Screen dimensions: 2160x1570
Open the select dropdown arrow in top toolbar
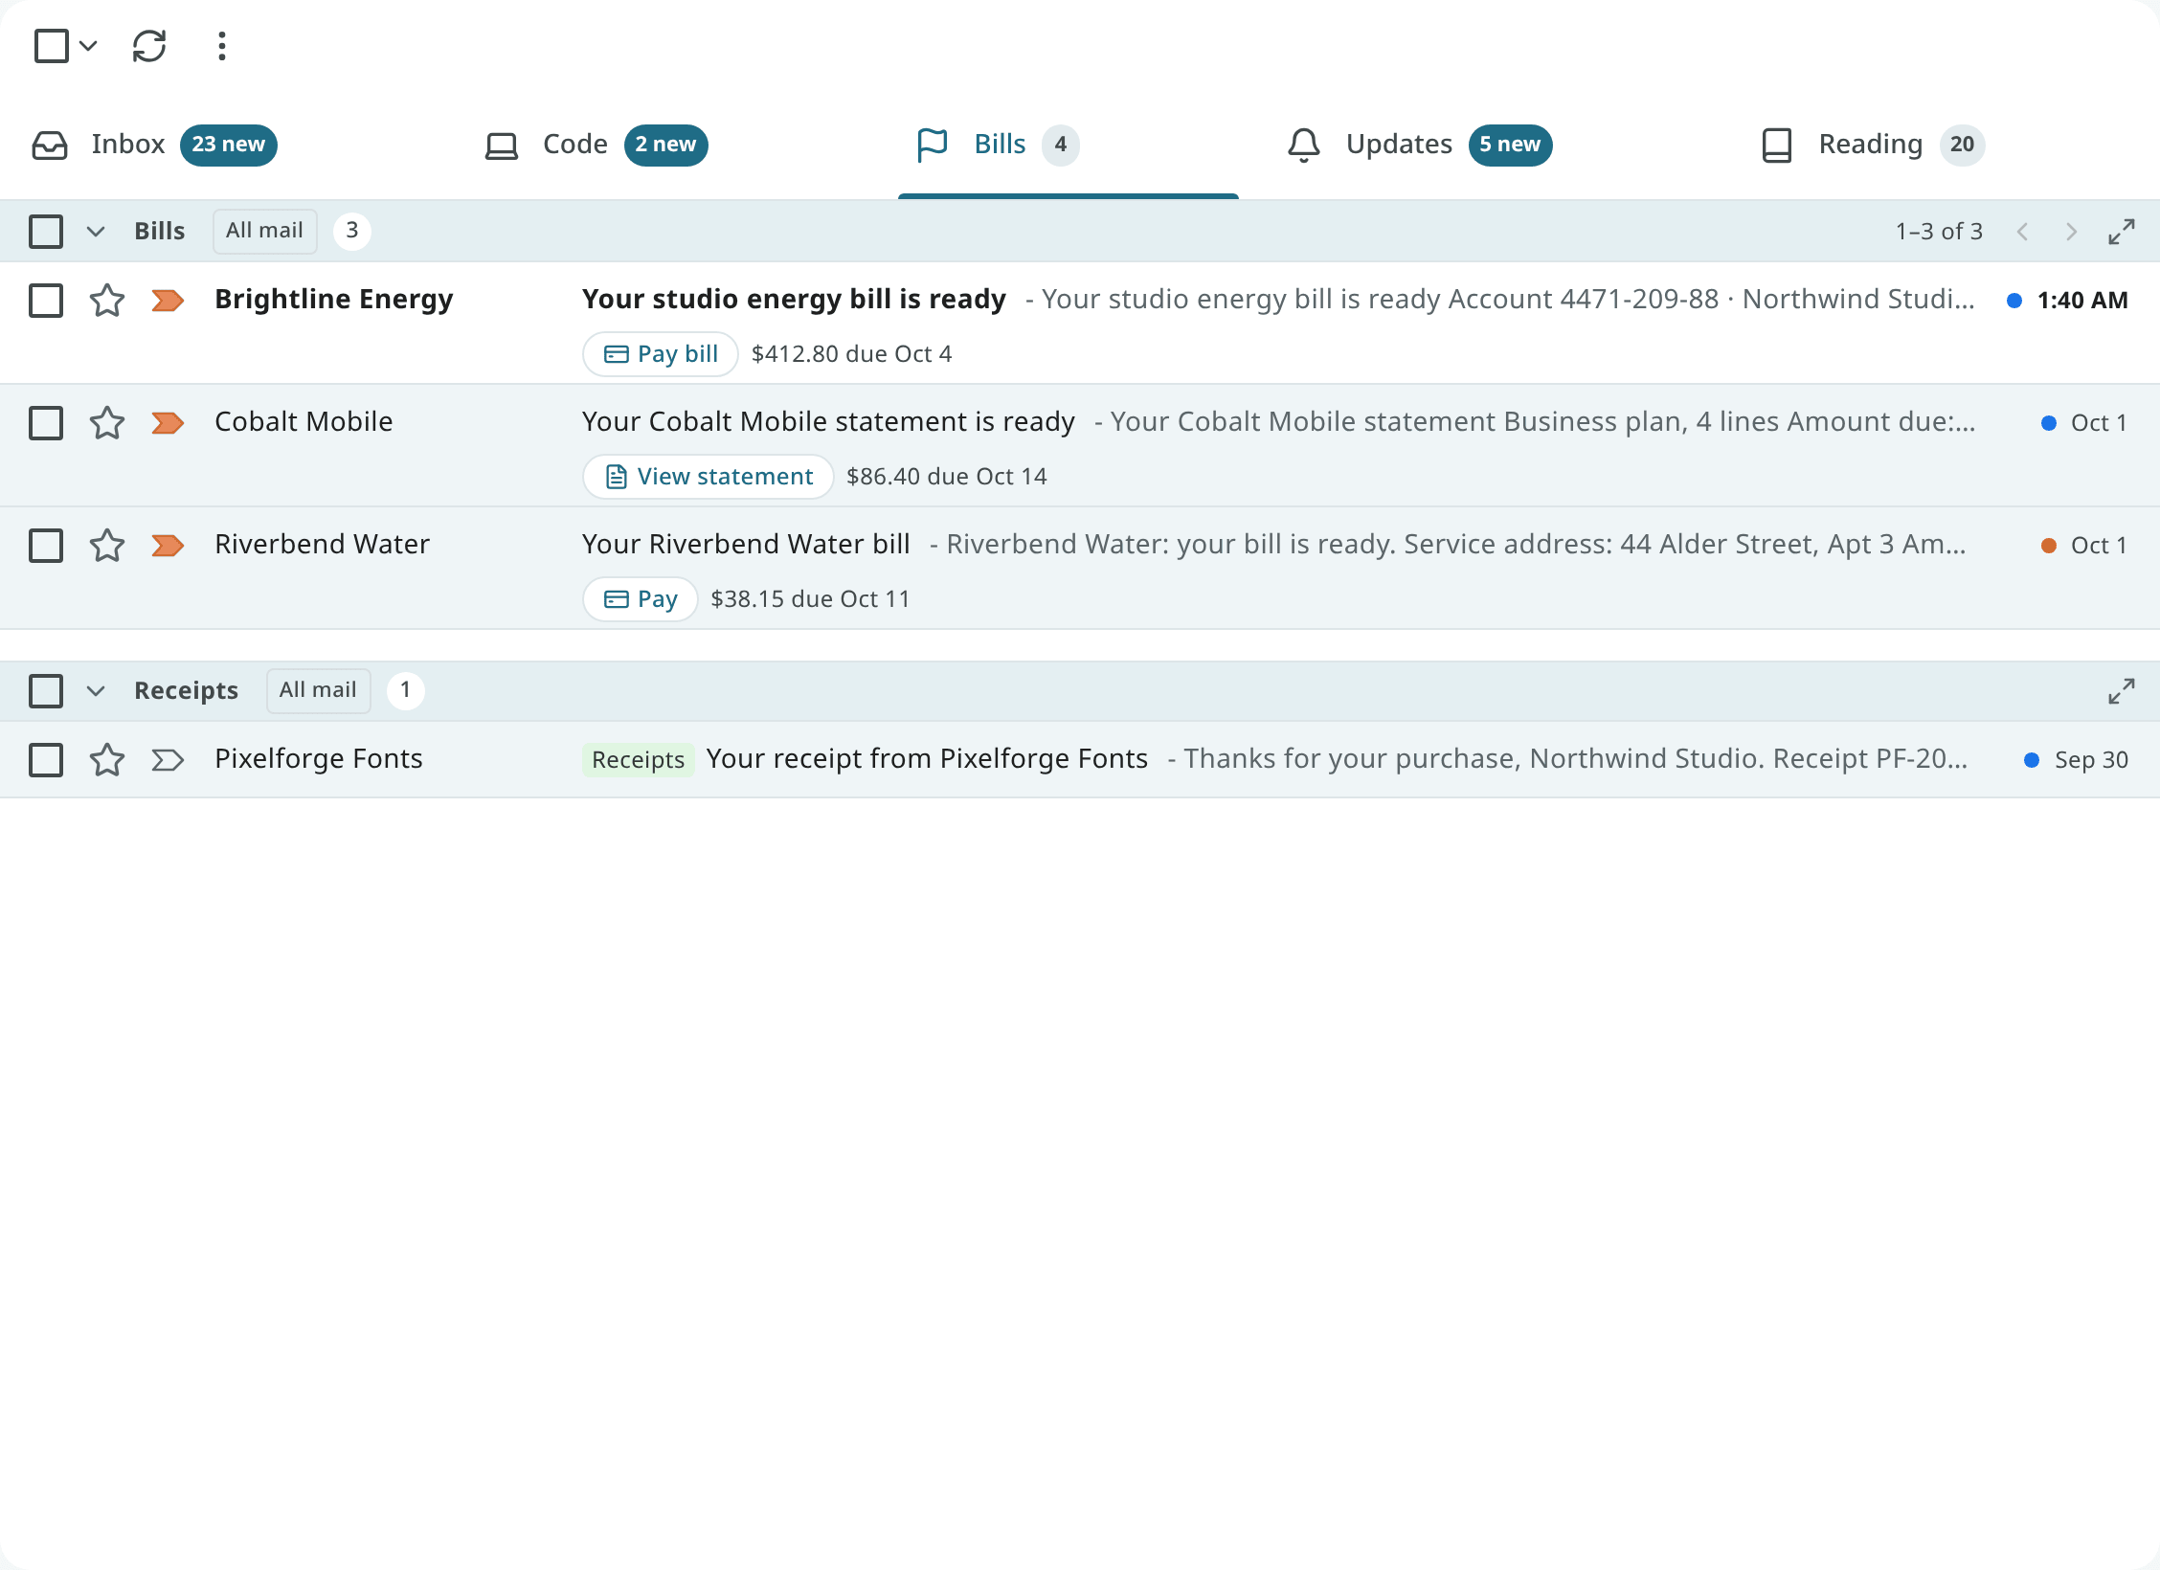88,46
